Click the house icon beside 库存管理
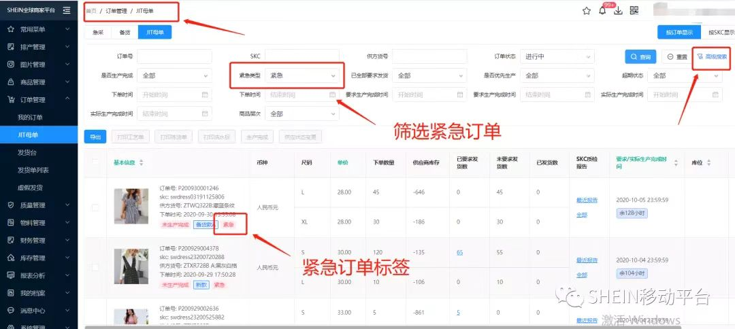This screenshot has width=735, height=329. click(11, 258)
